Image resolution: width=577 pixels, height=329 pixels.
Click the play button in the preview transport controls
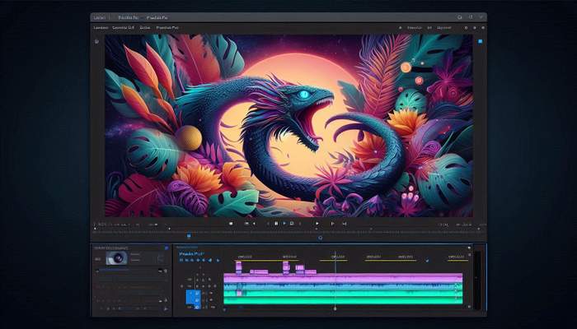286,223
